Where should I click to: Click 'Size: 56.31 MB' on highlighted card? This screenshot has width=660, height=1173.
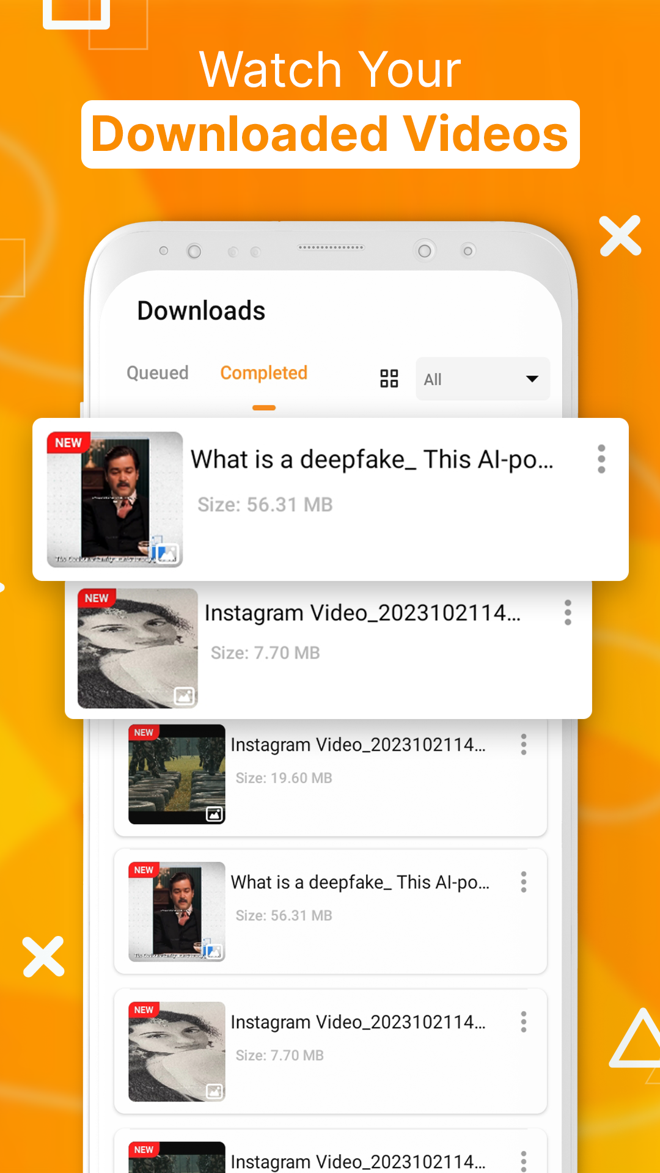coord(265,505)
